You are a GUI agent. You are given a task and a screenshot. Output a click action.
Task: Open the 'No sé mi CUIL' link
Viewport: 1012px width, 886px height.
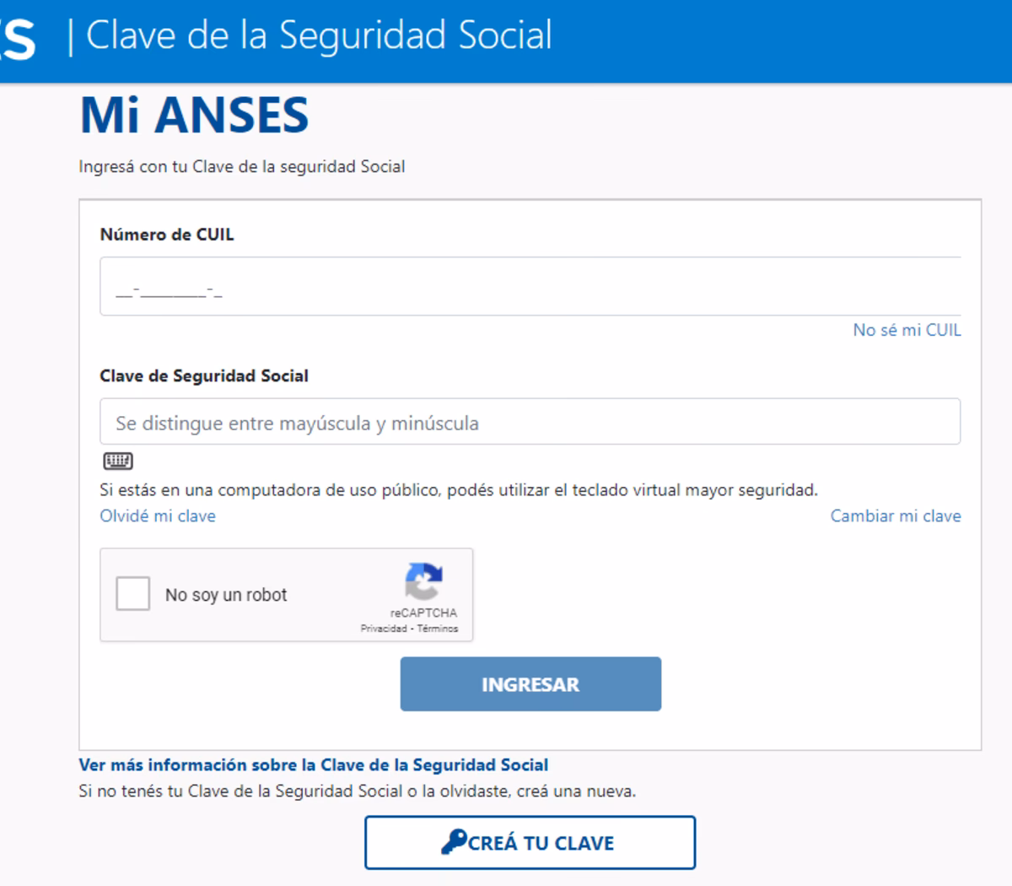[x=907, y=331]
